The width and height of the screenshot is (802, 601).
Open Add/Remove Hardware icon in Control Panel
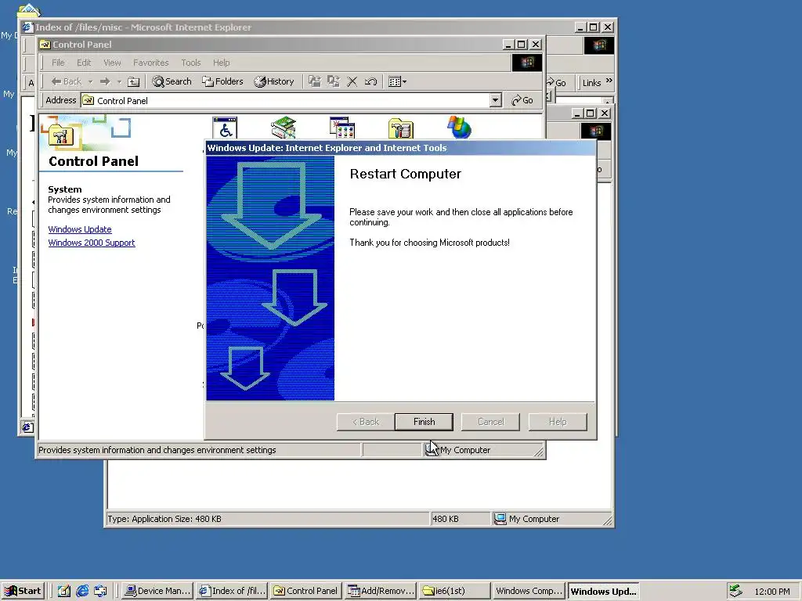pyautogui.click(x=284, y=128)
